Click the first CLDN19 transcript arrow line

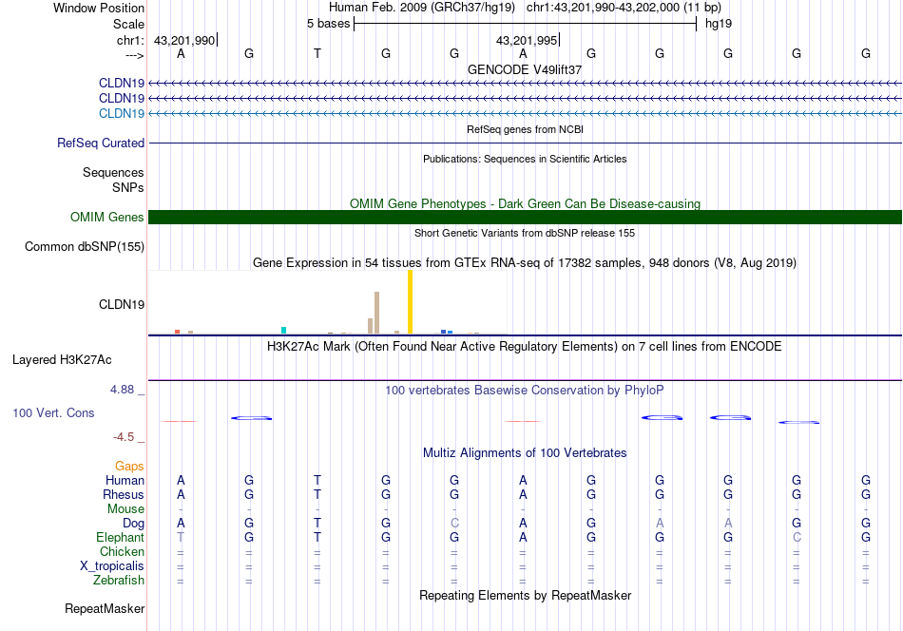pyautogui.click(x=525, y=84)
